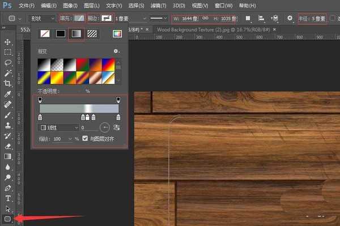The width and height of the screenshot is (340, 226).
Task: Expand the linear gradient style dropdown
Action: (58, 127)
